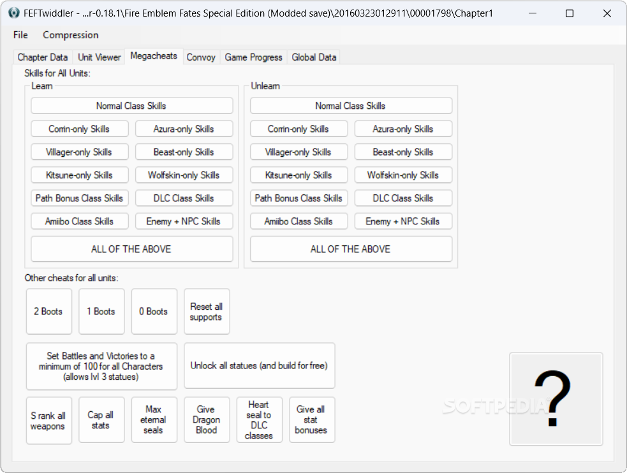The image size is (627, 473).
Task: Click the FEFTwiddler app icon in title bar
Action: coord(13,13)
